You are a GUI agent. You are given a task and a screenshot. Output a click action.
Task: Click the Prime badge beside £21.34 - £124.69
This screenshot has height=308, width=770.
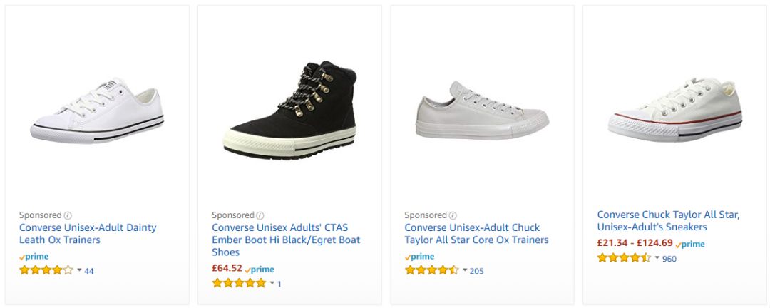690,244
